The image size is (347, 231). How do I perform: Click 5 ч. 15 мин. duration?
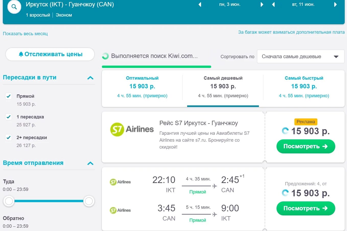click(198, 208)
